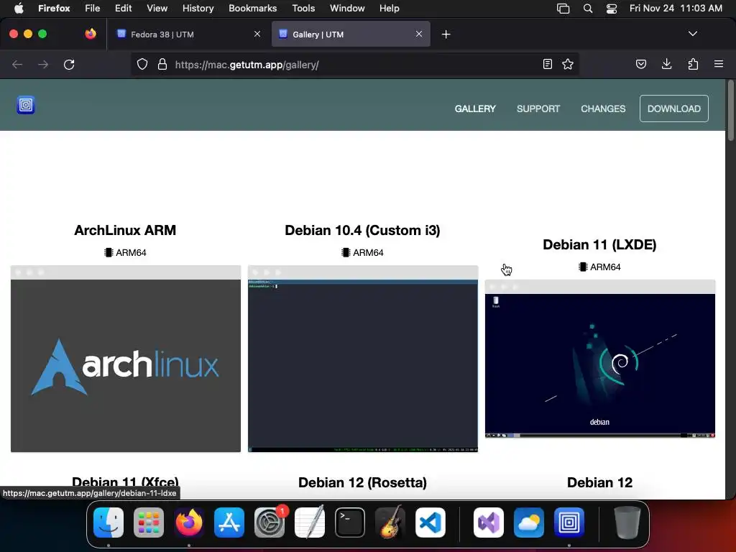Image resolution: width=736 pixels, height=552 pixels.
Task: Open Terminal from the Dock
Action: [350, 523]
